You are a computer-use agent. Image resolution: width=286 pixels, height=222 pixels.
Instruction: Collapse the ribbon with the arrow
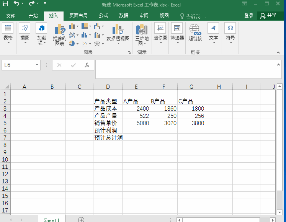click(x=278, y=52)
